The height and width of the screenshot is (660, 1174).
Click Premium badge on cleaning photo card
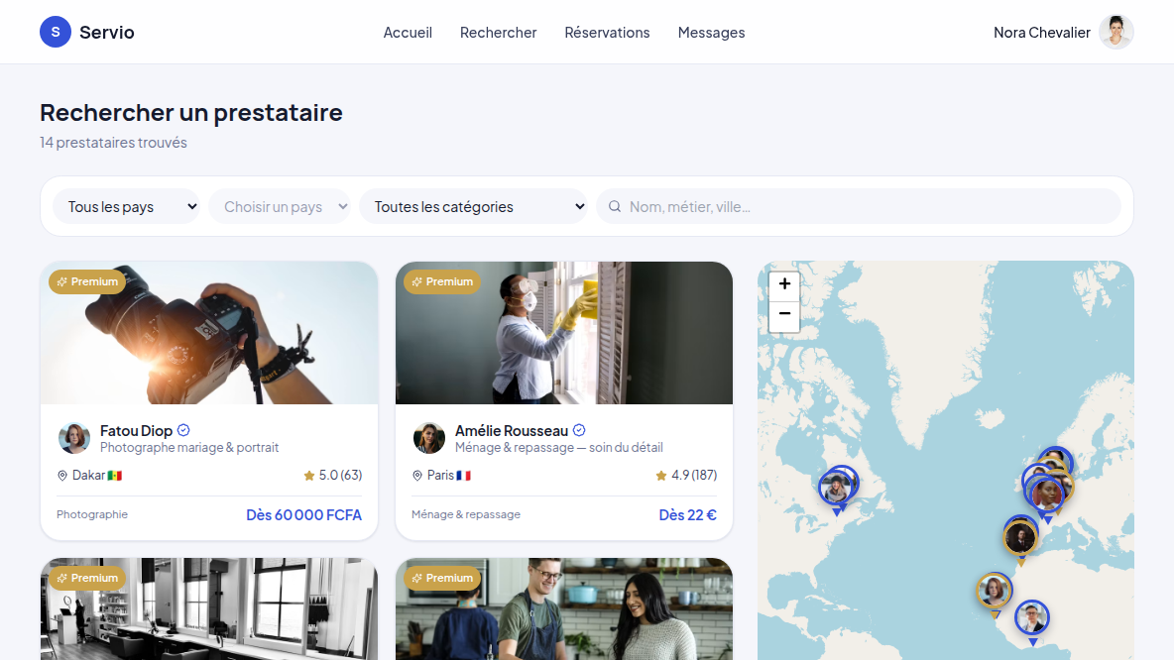click(x=442, y=282)
